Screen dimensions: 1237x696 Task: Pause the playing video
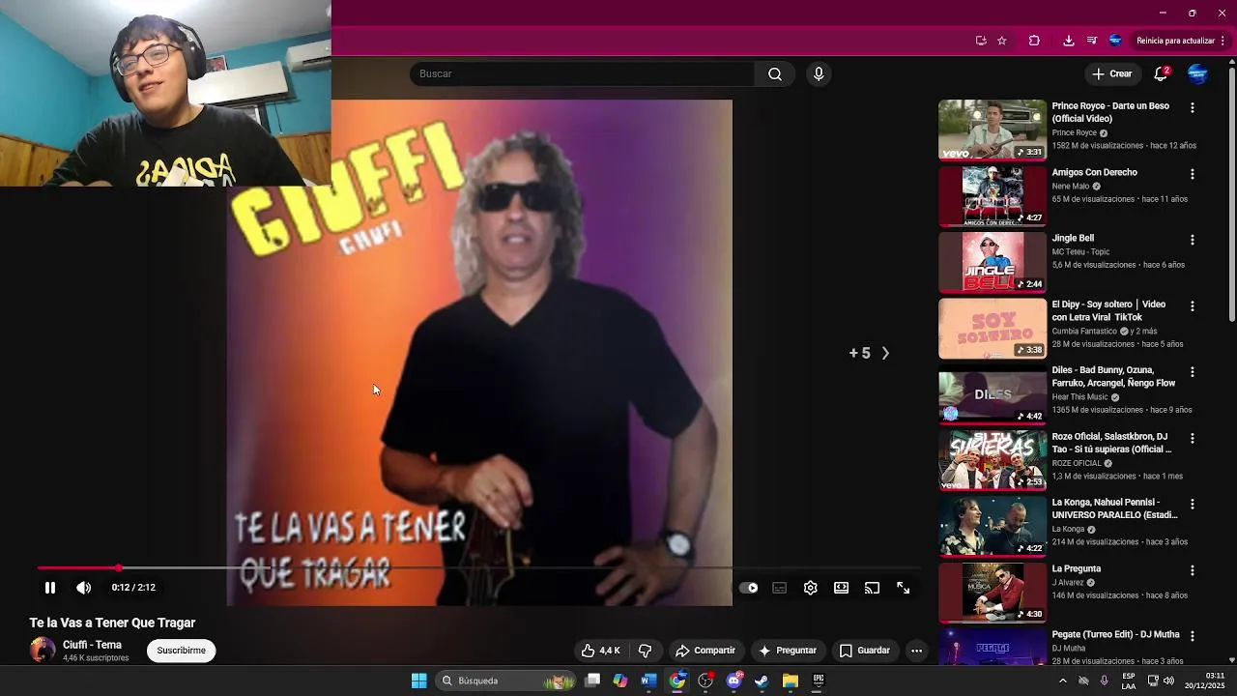50,588
